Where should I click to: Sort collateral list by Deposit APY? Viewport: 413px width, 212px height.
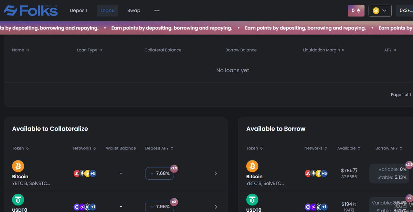(159, 148)
